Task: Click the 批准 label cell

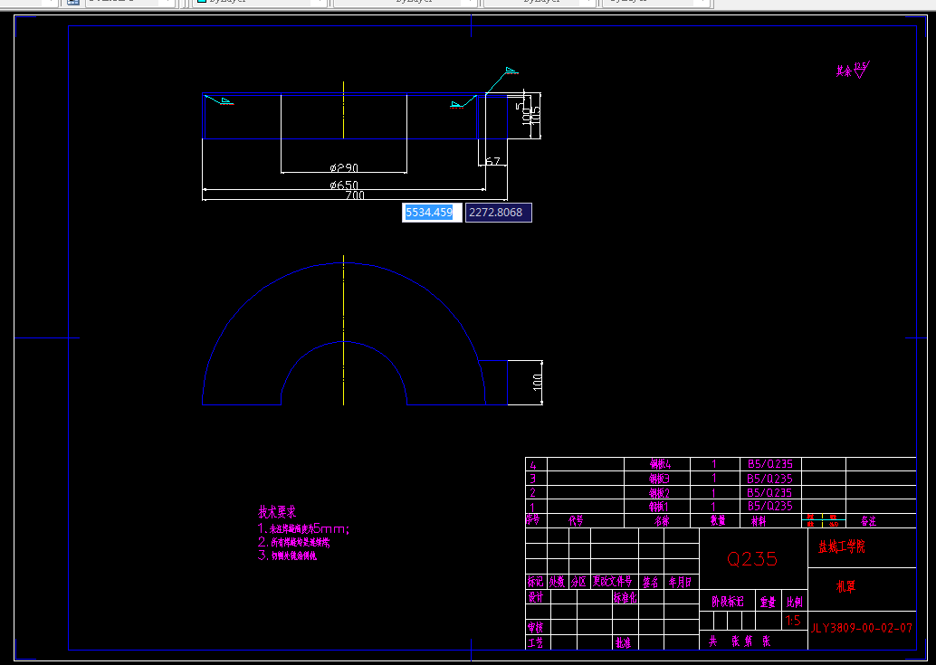Action: [623, 643]
